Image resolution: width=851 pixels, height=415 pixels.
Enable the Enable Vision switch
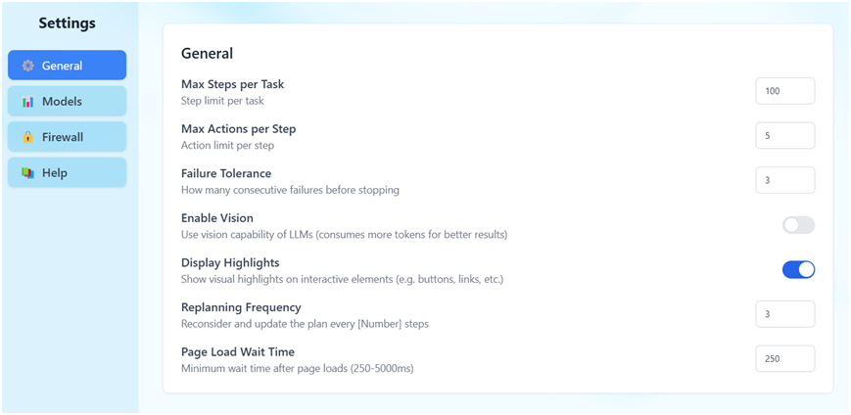tap(798, 225)
